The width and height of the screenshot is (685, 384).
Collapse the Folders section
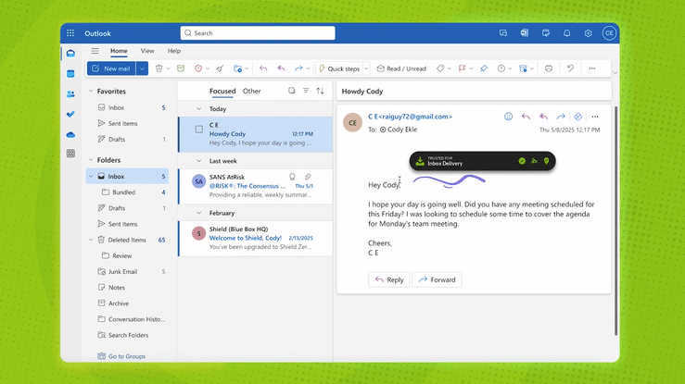[x=91, y=160]
